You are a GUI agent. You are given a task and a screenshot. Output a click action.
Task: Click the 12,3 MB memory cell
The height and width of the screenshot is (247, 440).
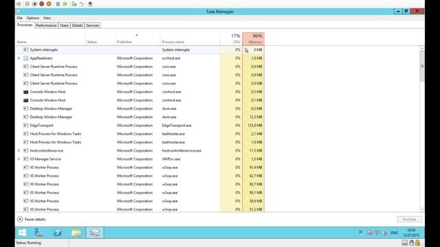tap(256, 117)
